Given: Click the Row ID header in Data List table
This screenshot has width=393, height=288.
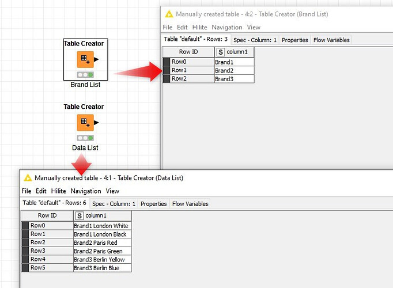Looking at the screenshot, I should 47,215.
